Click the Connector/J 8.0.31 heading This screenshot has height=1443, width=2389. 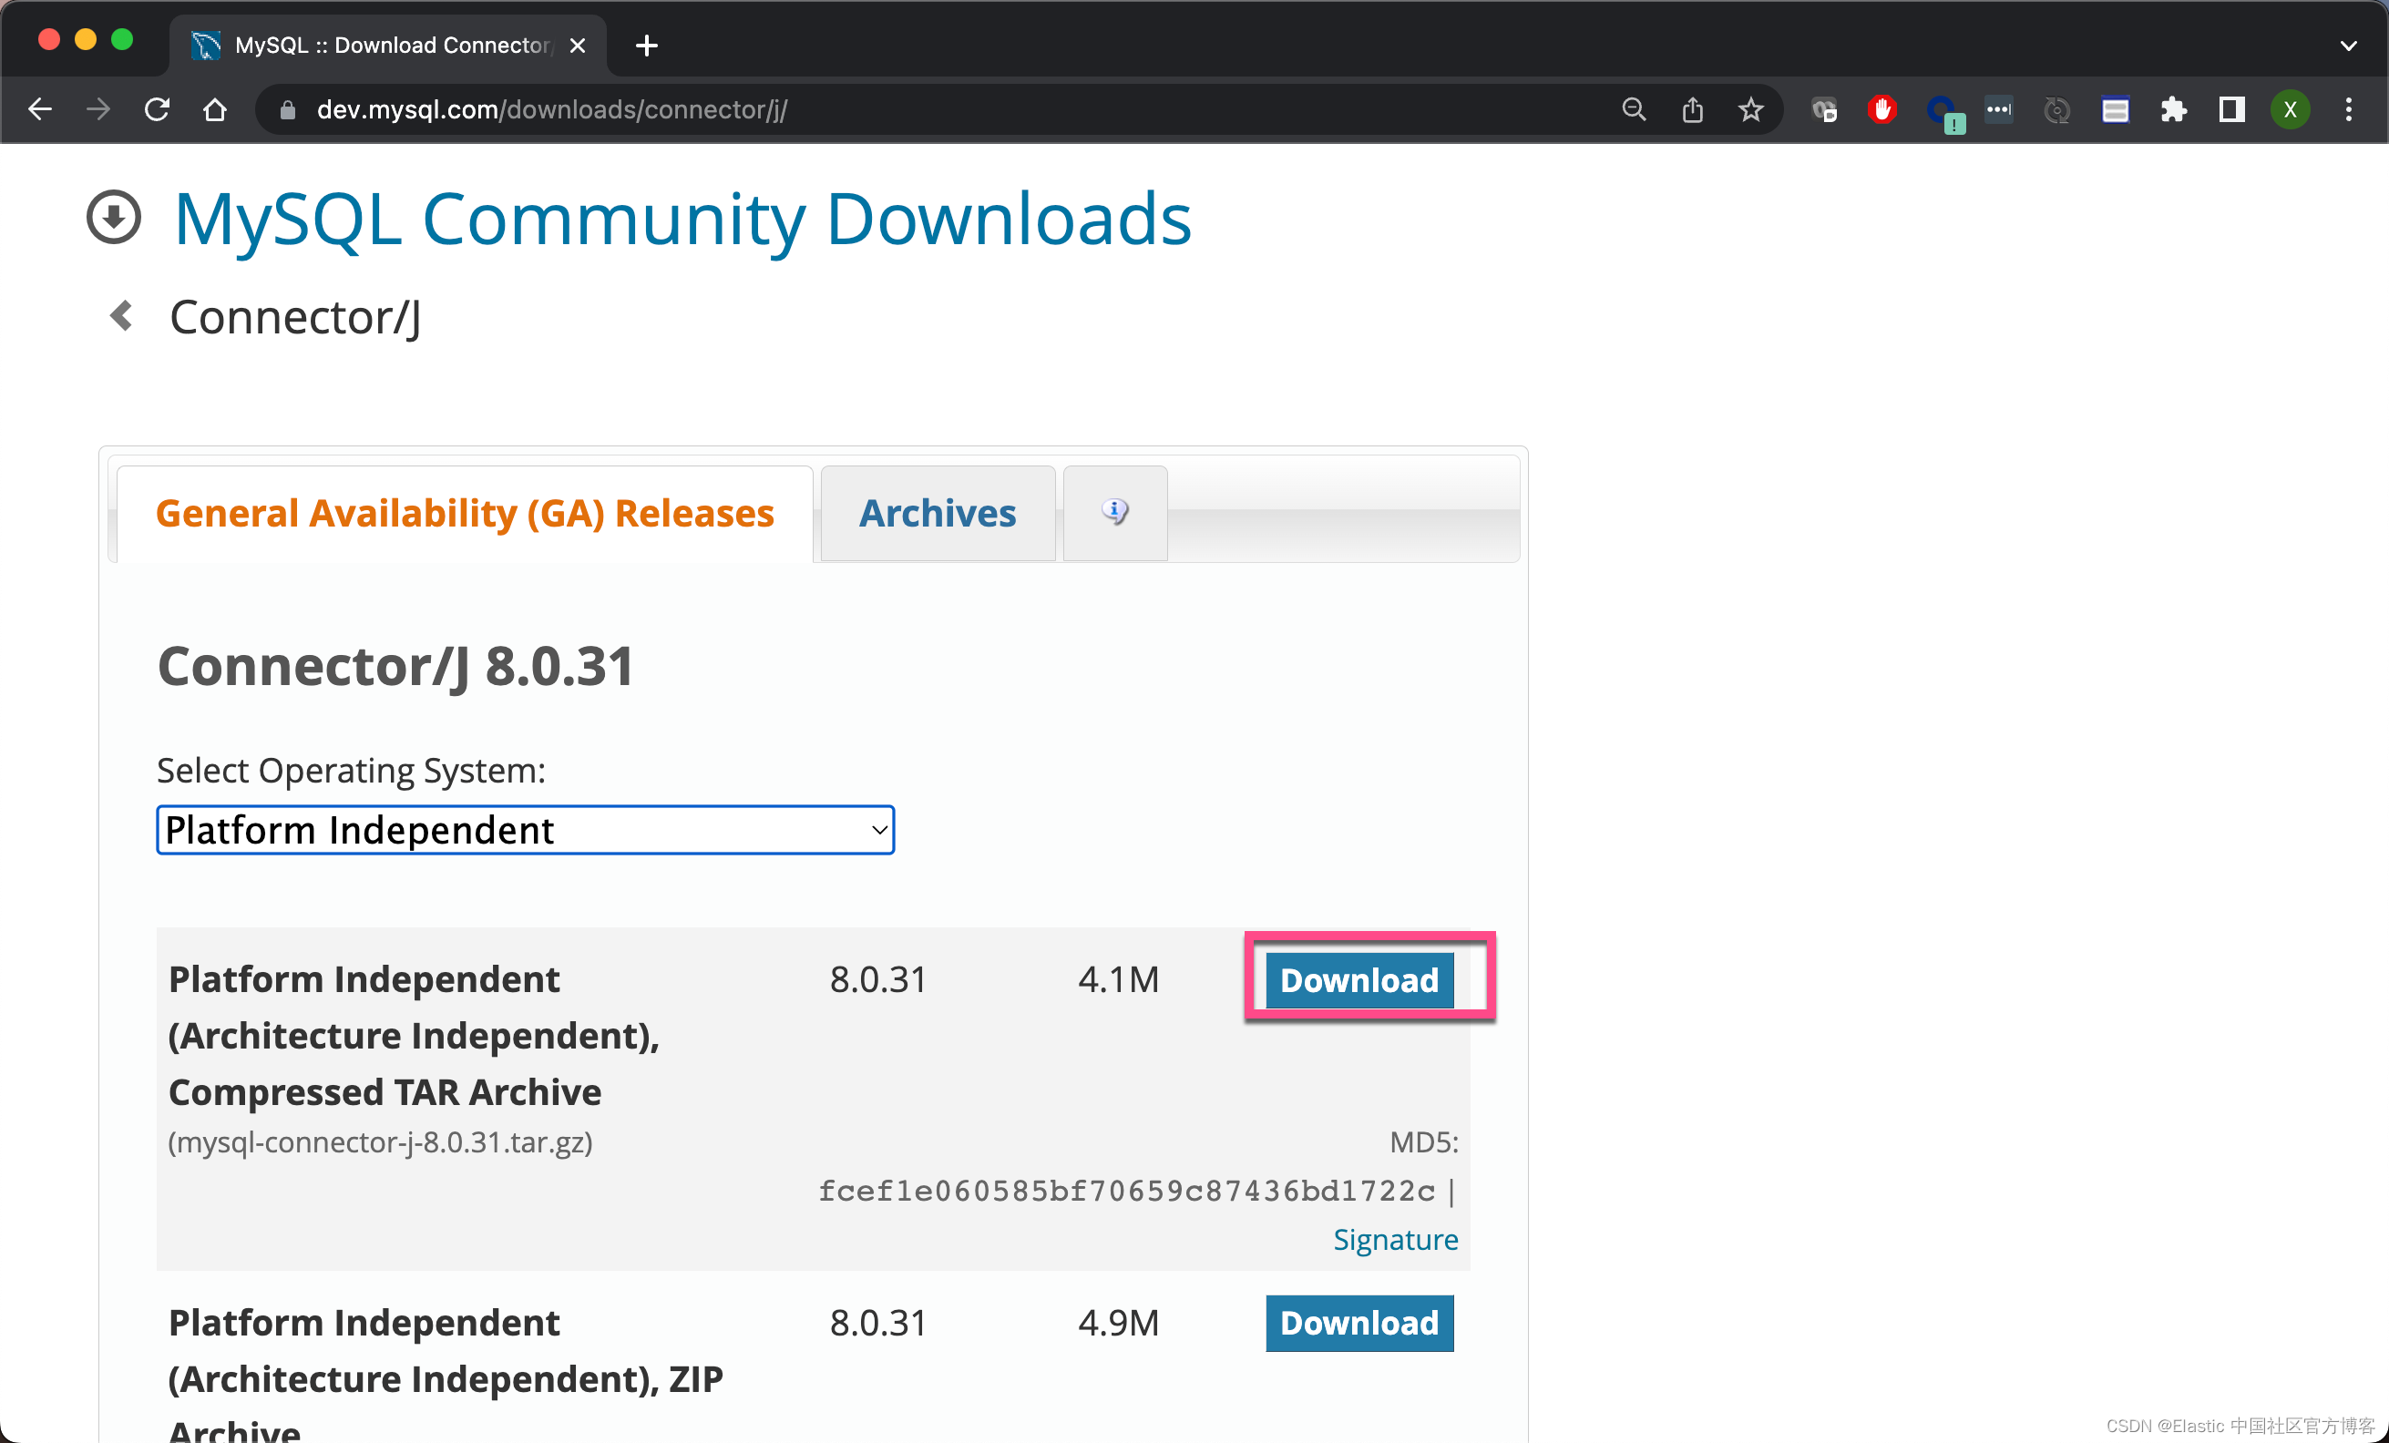click(x=395, y=667)
